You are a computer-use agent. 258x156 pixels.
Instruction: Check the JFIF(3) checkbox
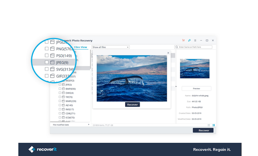60,85
